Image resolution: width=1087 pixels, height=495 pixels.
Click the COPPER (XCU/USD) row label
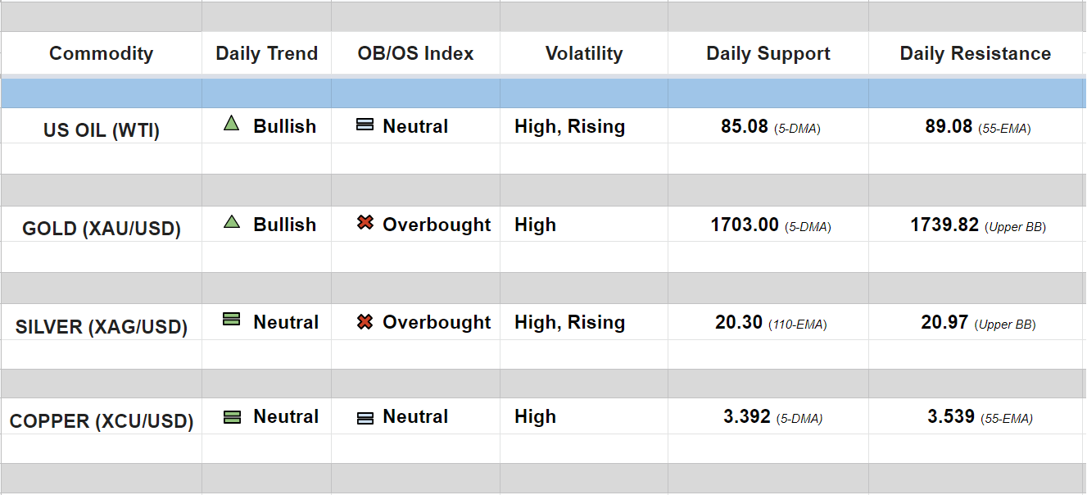(x=101, y=422)
